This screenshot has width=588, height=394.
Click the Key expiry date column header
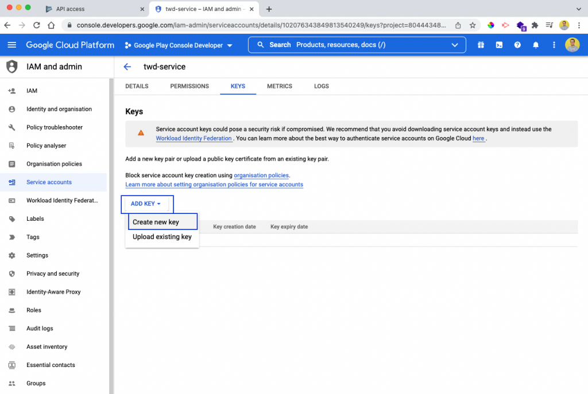(x=289, y=227)
